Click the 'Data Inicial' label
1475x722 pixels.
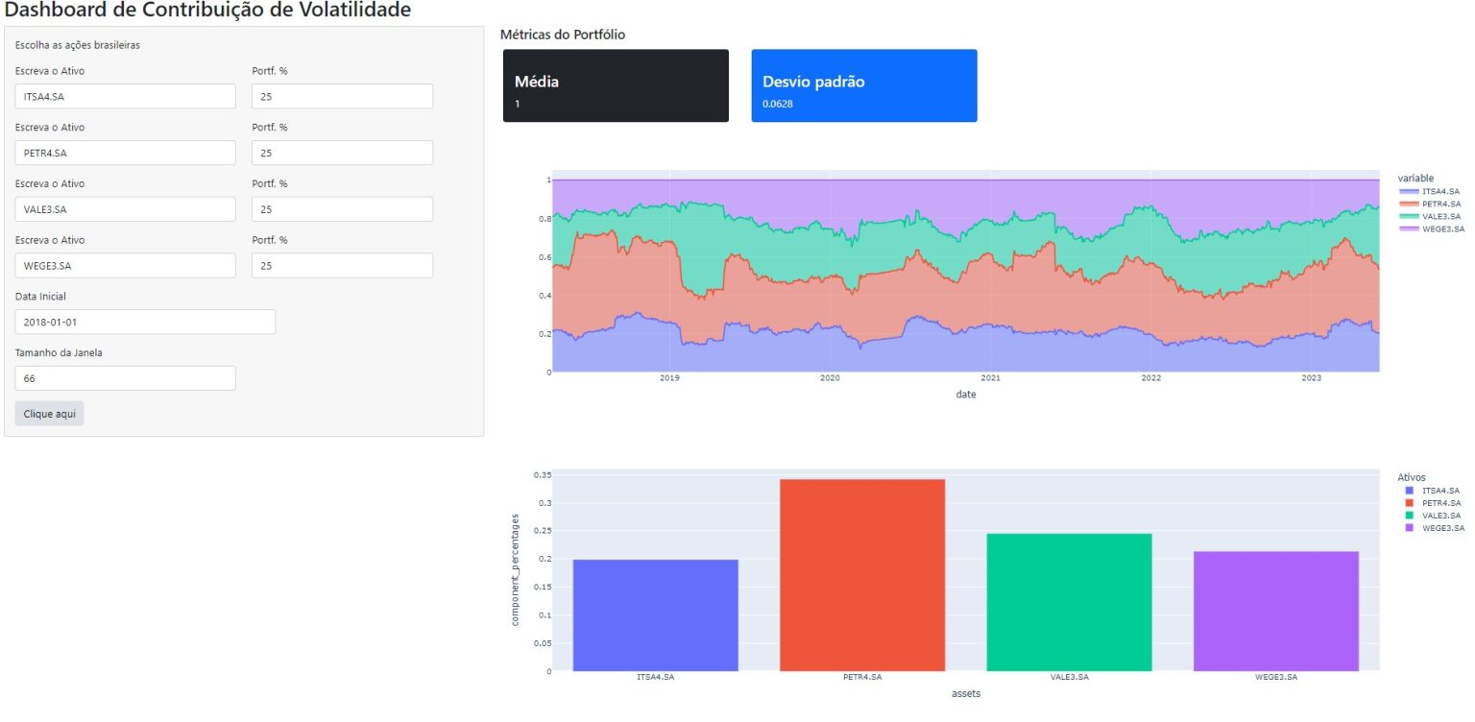coord(40,297)
